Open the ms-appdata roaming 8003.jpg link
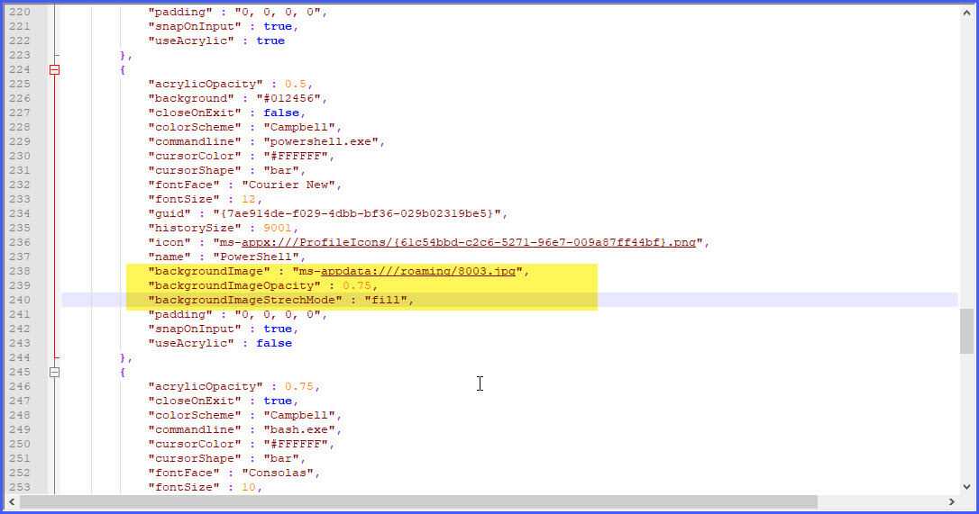The width and height of the screenshot is (979, 514). (419, 271)
